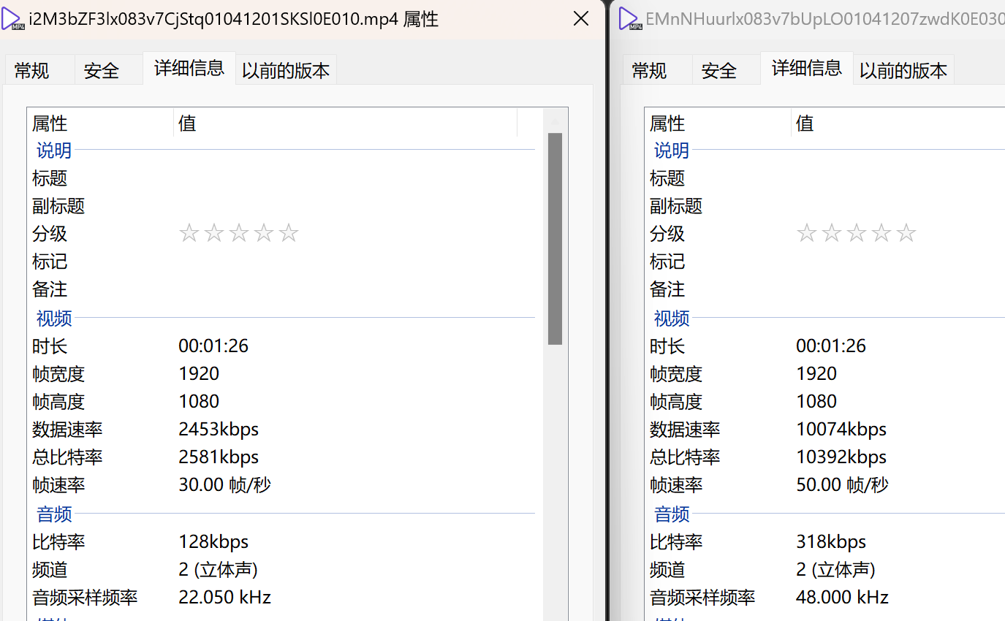Click the 备注 row in the right window
The width and height of the screenshot is (1005, 621).
coord(825,289)
